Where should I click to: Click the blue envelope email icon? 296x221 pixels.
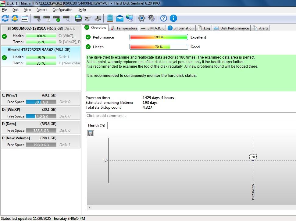[120, 18]
